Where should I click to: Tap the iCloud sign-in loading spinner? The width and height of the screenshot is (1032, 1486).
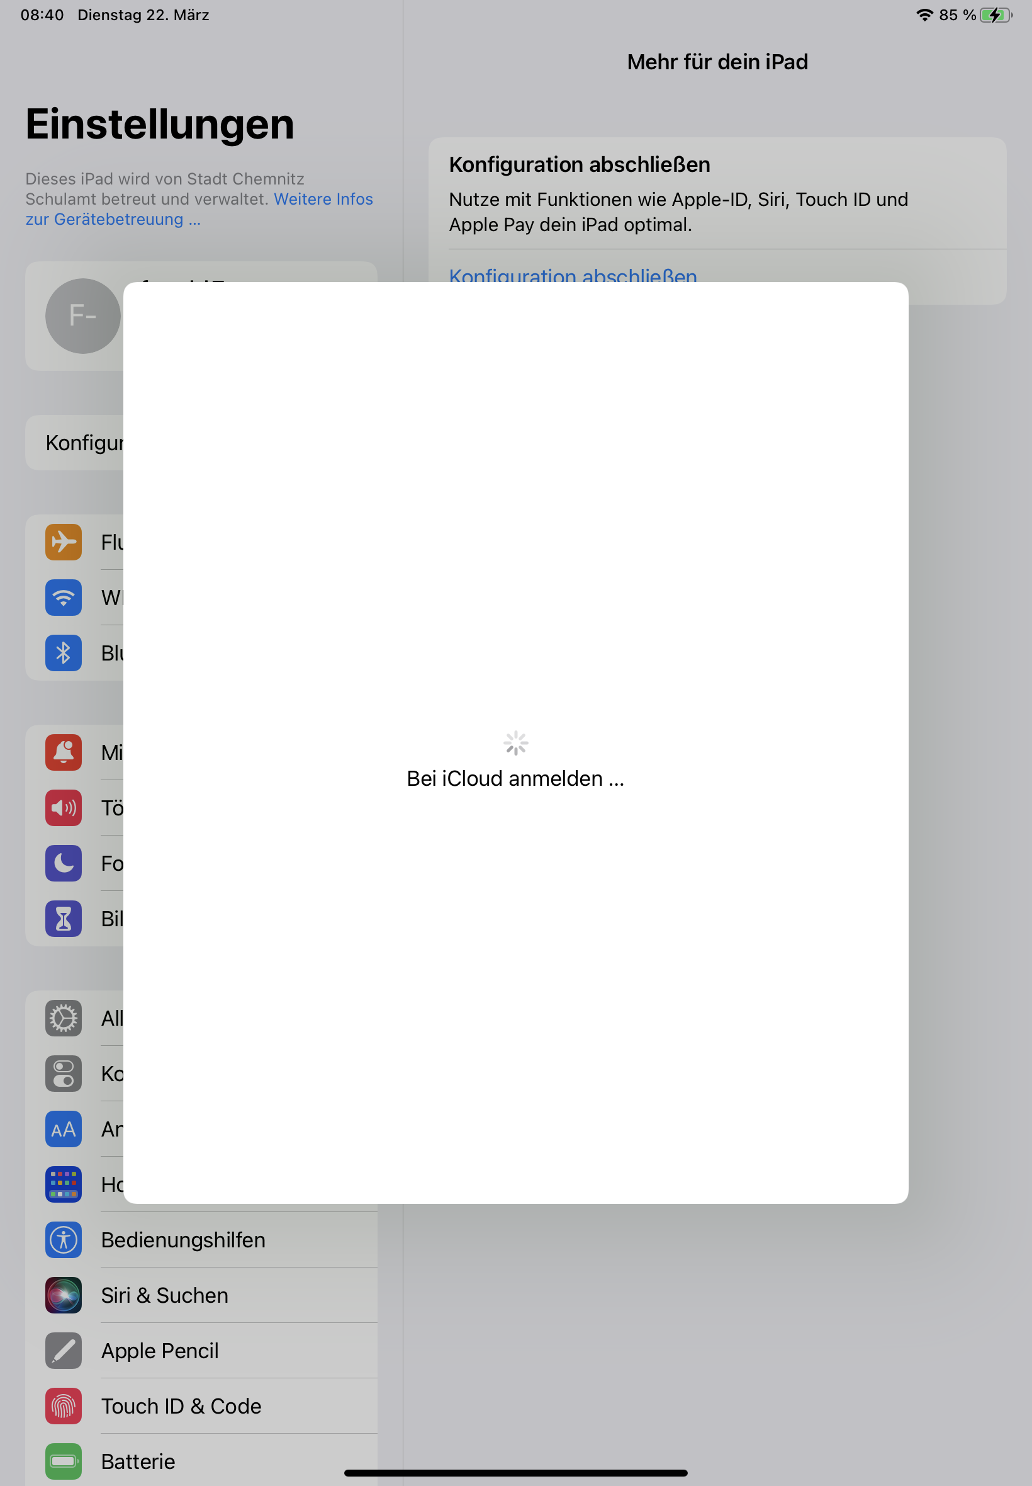point(516,744)
